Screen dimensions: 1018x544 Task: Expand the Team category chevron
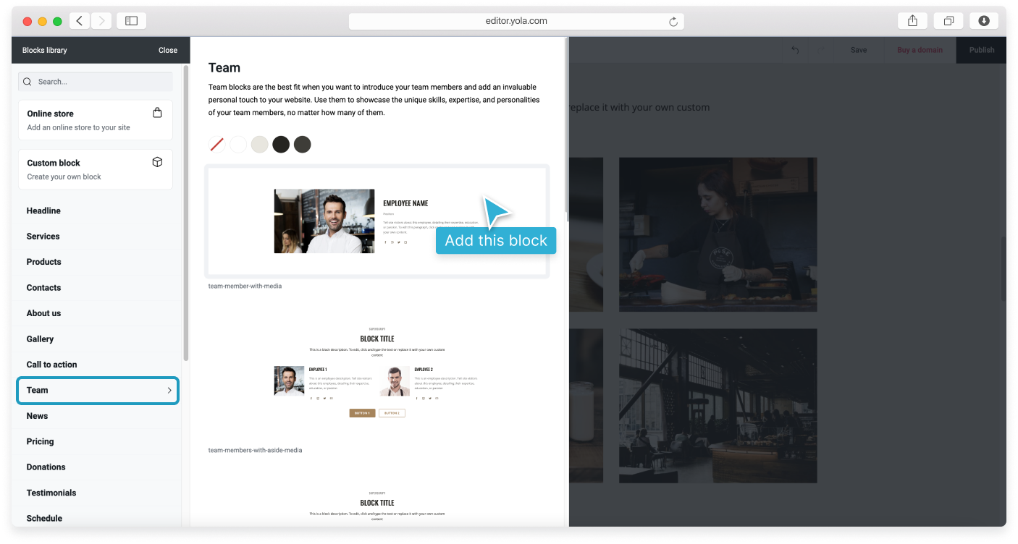point(169,391)
